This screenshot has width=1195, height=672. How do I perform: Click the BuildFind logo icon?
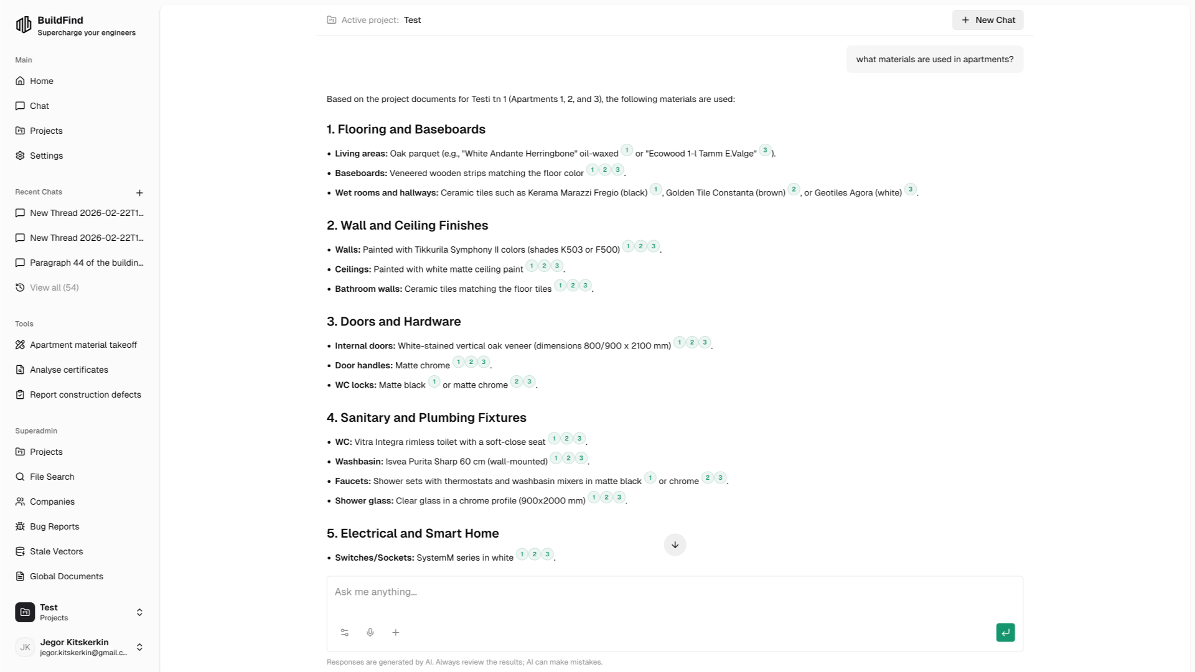click(x=24, y=25)
